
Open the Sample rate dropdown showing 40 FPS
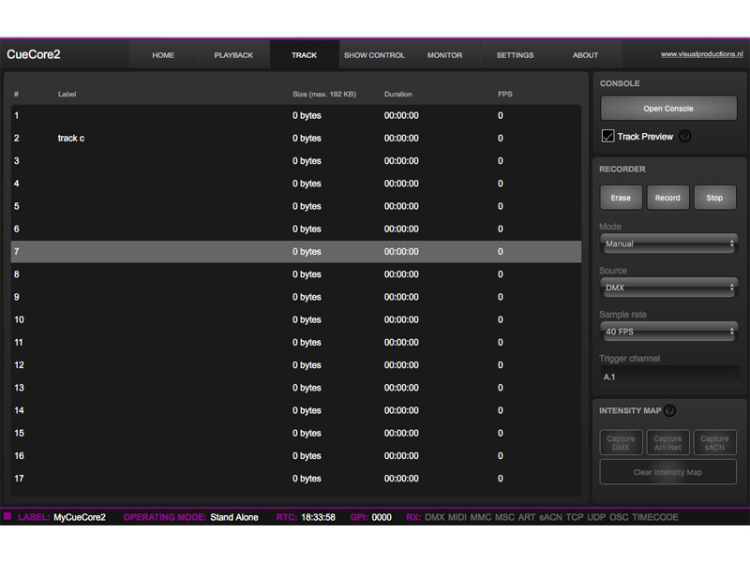[667, 331]
